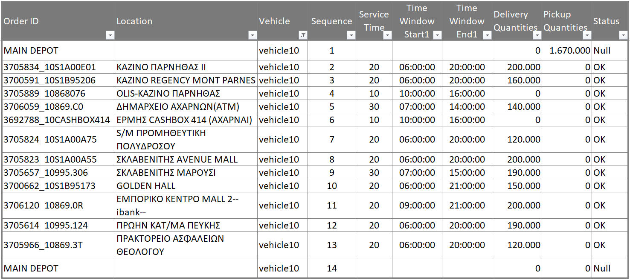Click order ID 3705834_10S1A00E01
630x280 pixels.
[58, 67]
